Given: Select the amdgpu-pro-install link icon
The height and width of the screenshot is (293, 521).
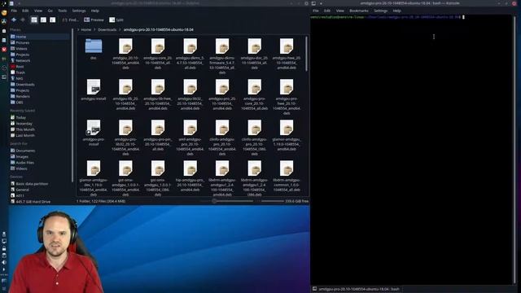Looking at the screenshot, I should (x=94, y=128).
